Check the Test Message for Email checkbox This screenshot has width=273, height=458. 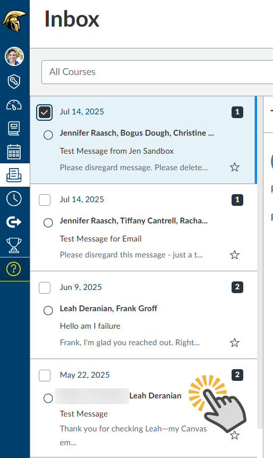[x=45, y=200]
